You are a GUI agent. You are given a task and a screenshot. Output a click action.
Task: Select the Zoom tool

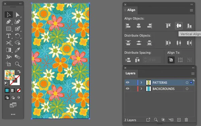coord(17,64)
